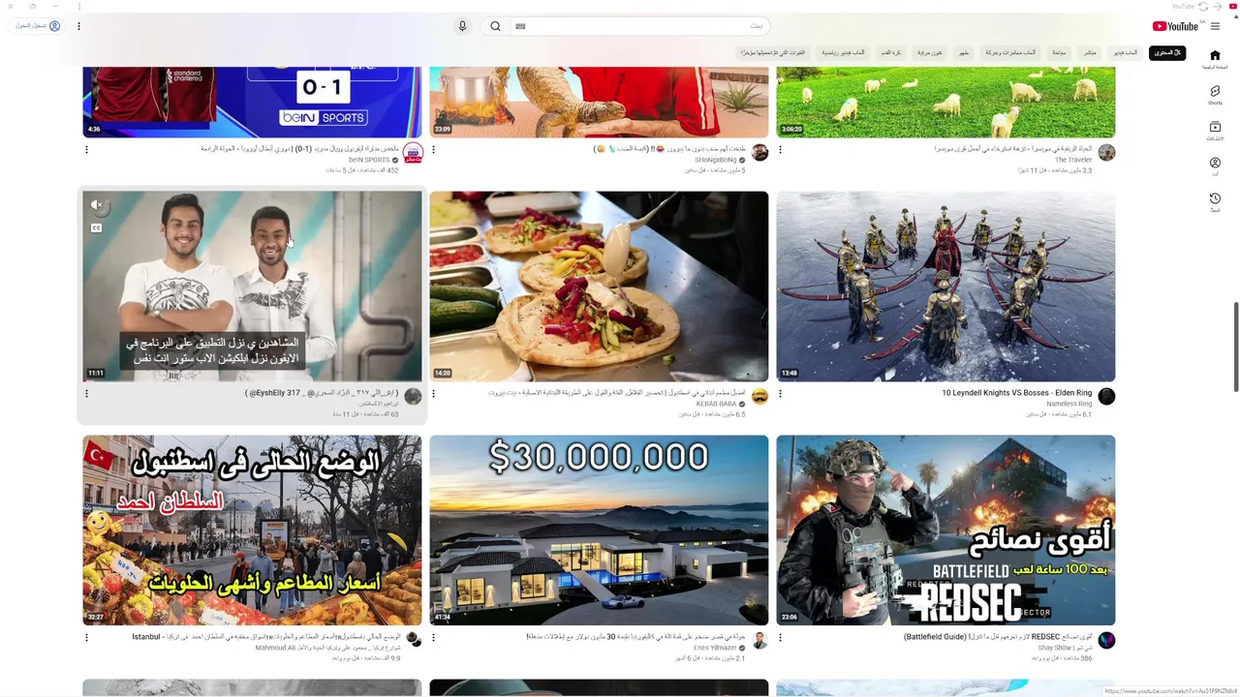The height and width of the screenshot is (697, 1240).
Task: Open the Istanbul Sultan Ahmed street thumbnail
Action: pyautogui.click(x=252, y=530)
